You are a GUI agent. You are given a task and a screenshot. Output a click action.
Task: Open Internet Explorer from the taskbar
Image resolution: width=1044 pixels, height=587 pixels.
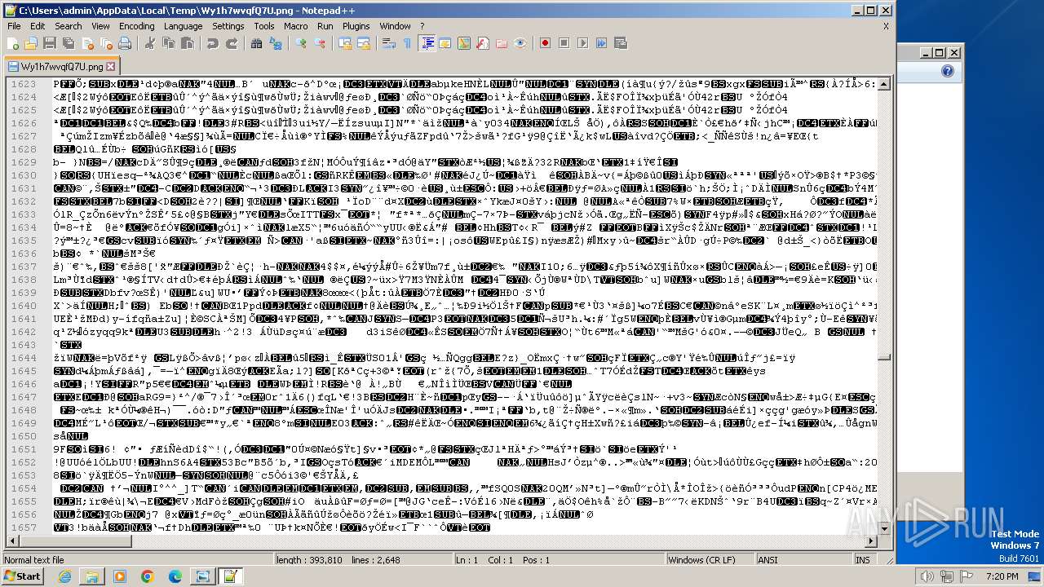coord(64,576)
